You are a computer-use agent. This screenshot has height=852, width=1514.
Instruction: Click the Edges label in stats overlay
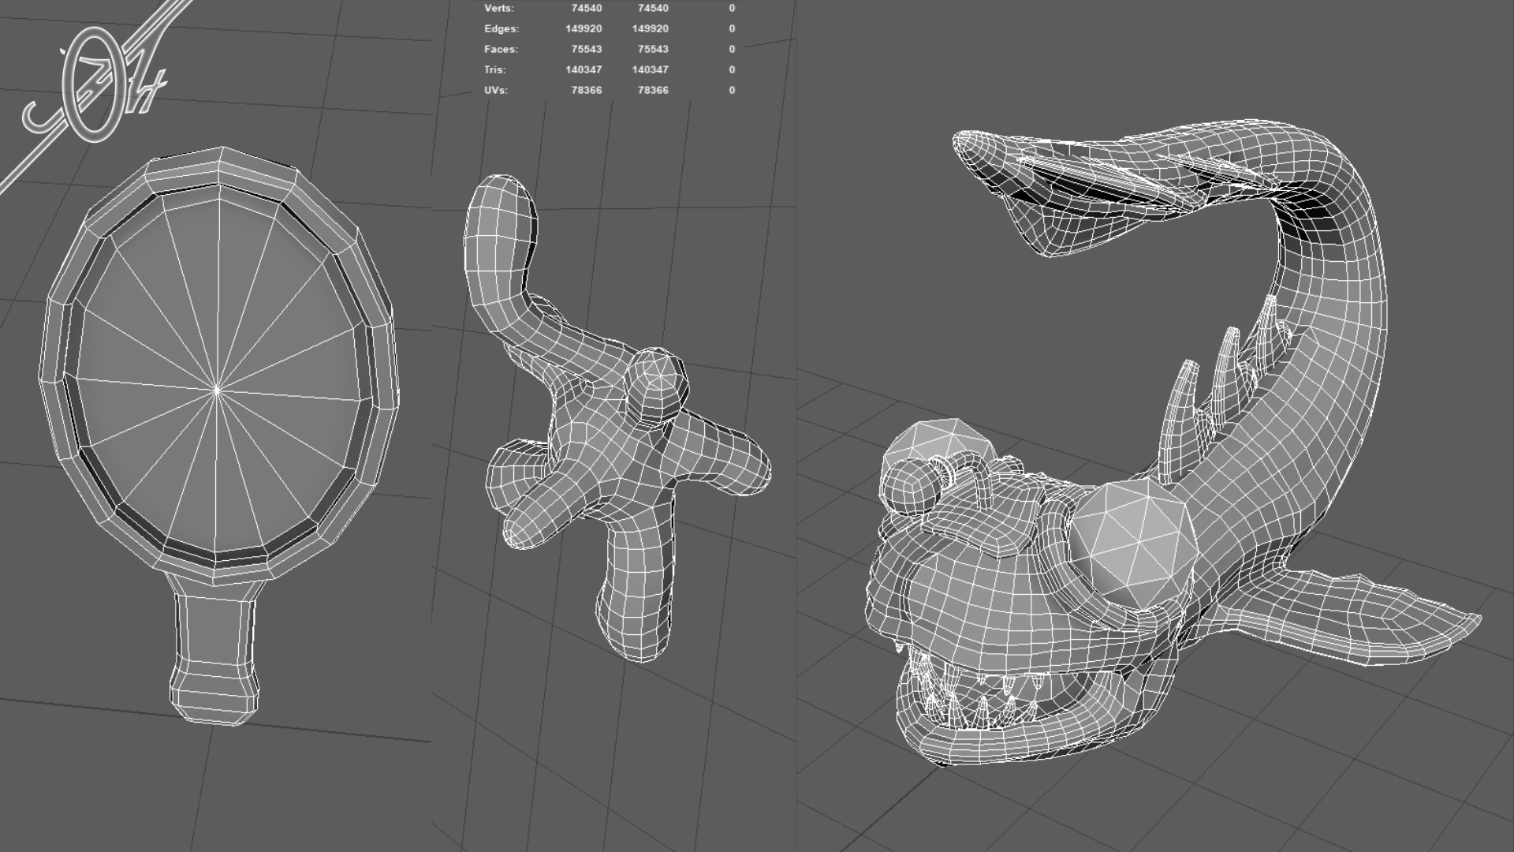(502, 28)
